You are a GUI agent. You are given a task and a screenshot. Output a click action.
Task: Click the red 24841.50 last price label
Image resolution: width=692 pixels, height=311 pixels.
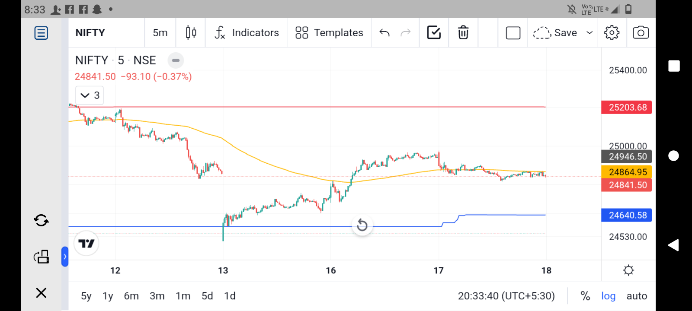click(x=627, y=185)
